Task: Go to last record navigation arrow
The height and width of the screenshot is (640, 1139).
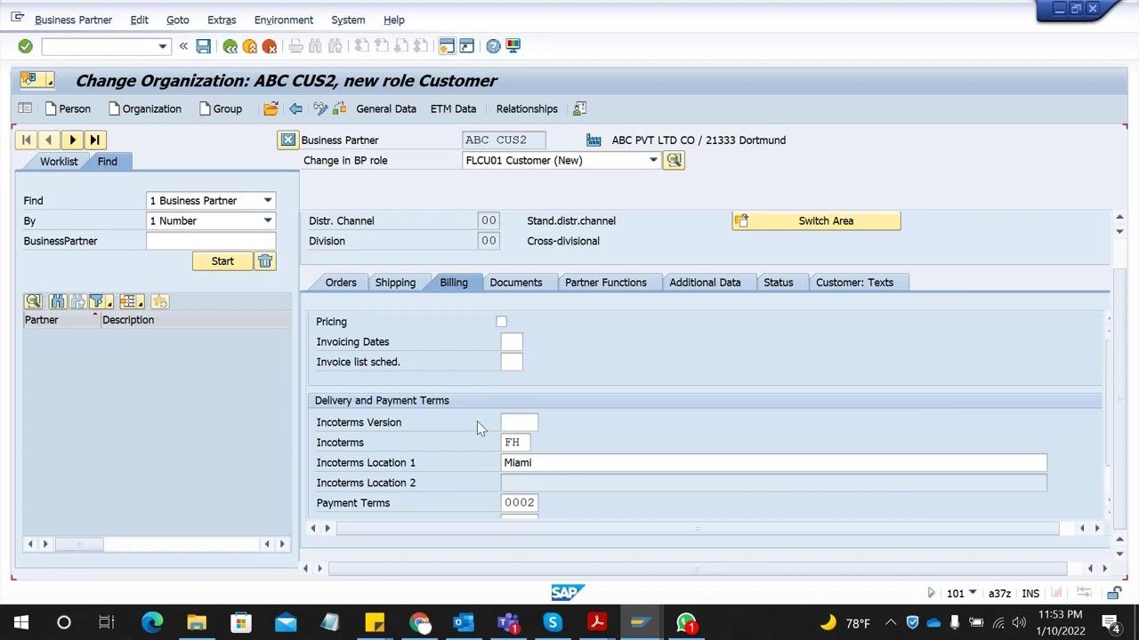Action: (95, 140)
